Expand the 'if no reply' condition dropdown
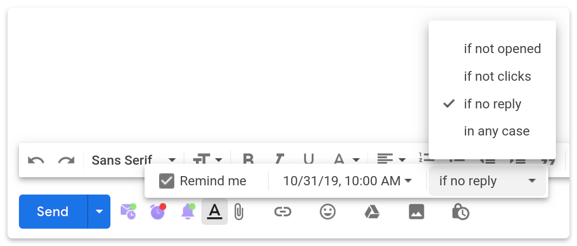 (x=487, y=181)
